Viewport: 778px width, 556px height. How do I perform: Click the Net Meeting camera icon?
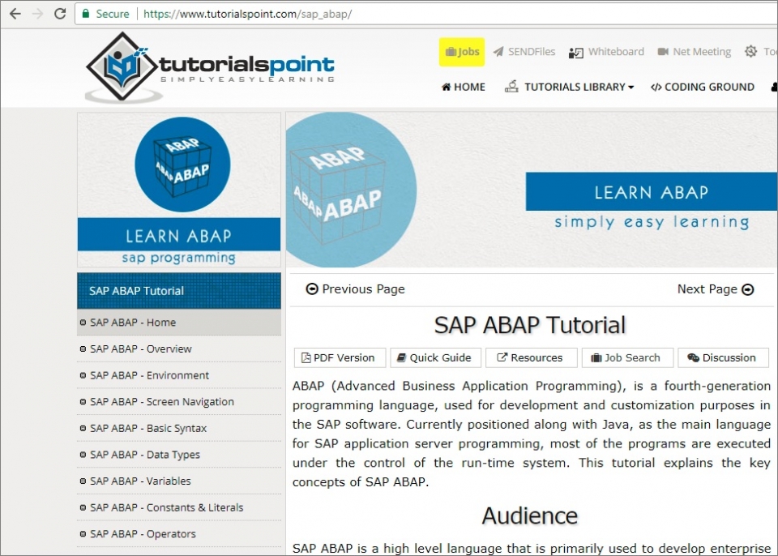click(663, 52)
